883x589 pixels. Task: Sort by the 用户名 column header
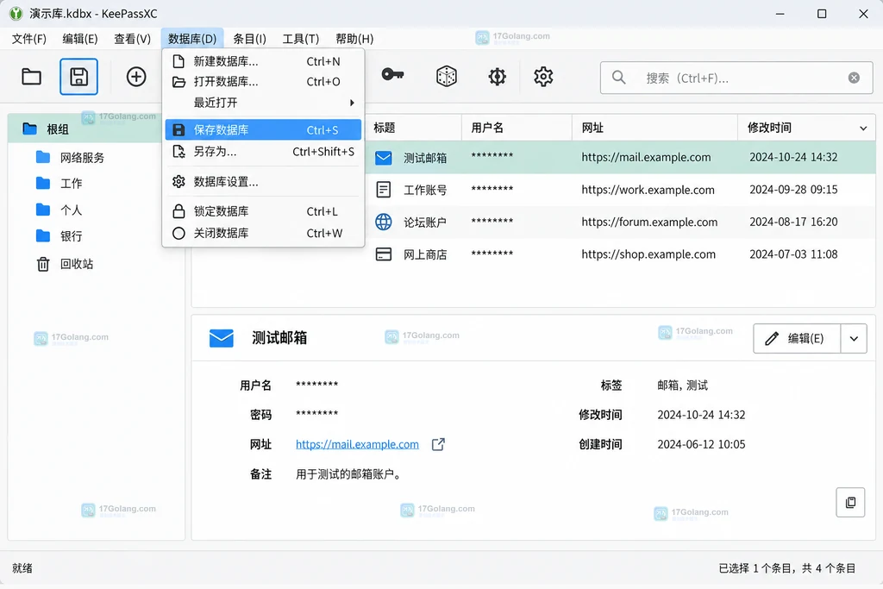point(517,128)
